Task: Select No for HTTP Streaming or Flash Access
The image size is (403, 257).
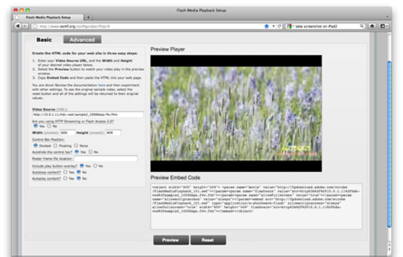Action: coord(49,126)
